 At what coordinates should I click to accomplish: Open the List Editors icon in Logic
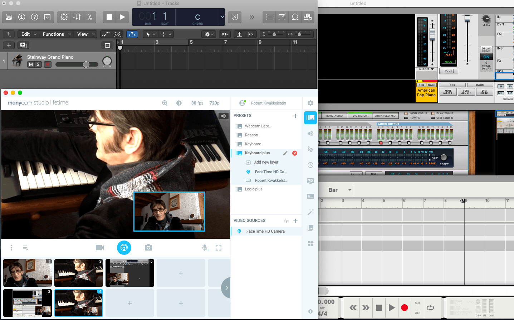click(269, 17)
